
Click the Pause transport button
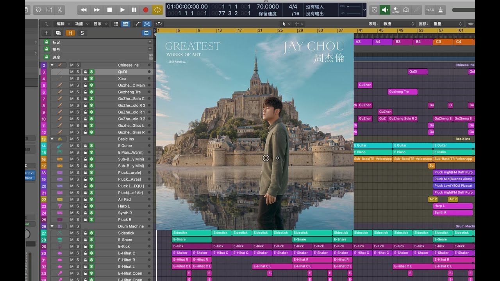134,10
